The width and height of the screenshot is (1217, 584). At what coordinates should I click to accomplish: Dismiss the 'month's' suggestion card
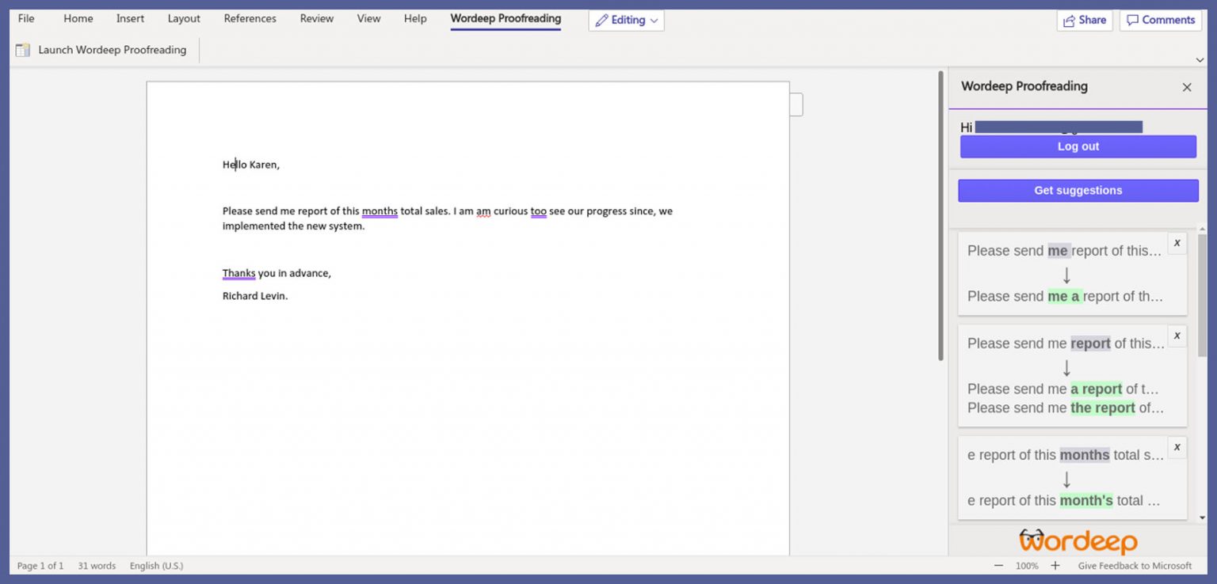click(x=1177, y=448)
